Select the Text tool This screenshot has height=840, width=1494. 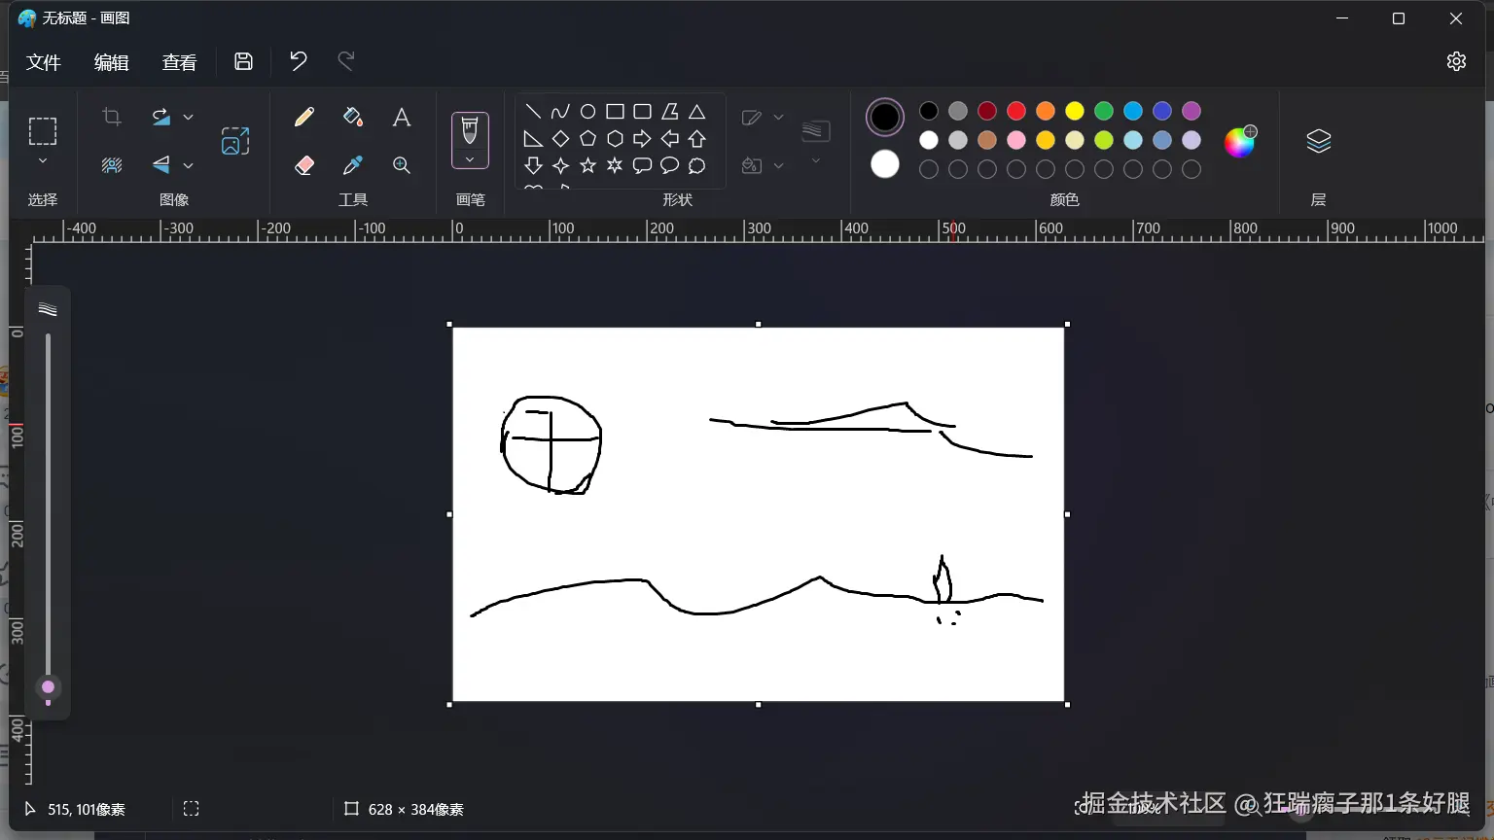click(401, 118)
